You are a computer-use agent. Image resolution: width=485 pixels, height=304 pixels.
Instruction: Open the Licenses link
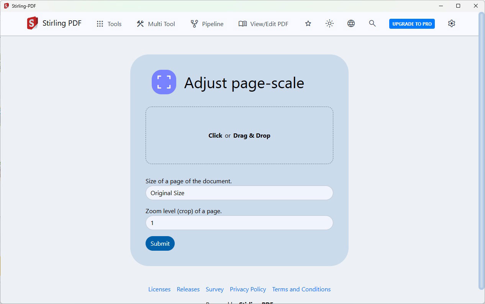click(159, 289)
